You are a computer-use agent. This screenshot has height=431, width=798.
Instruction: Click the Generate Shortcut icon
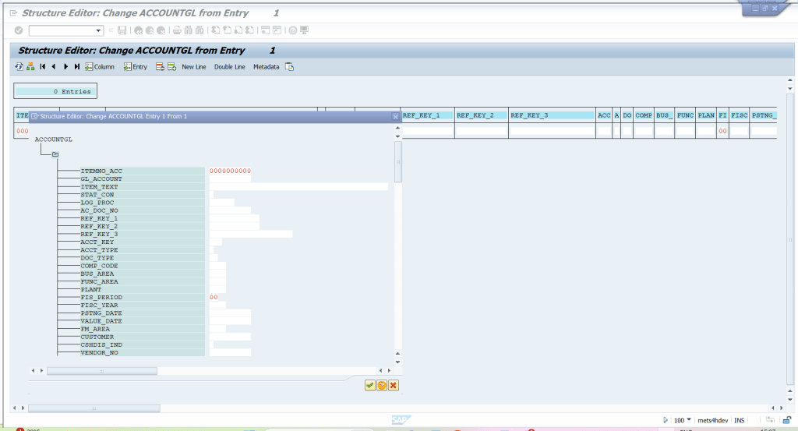pyautogui.click(x=277, y=30)
